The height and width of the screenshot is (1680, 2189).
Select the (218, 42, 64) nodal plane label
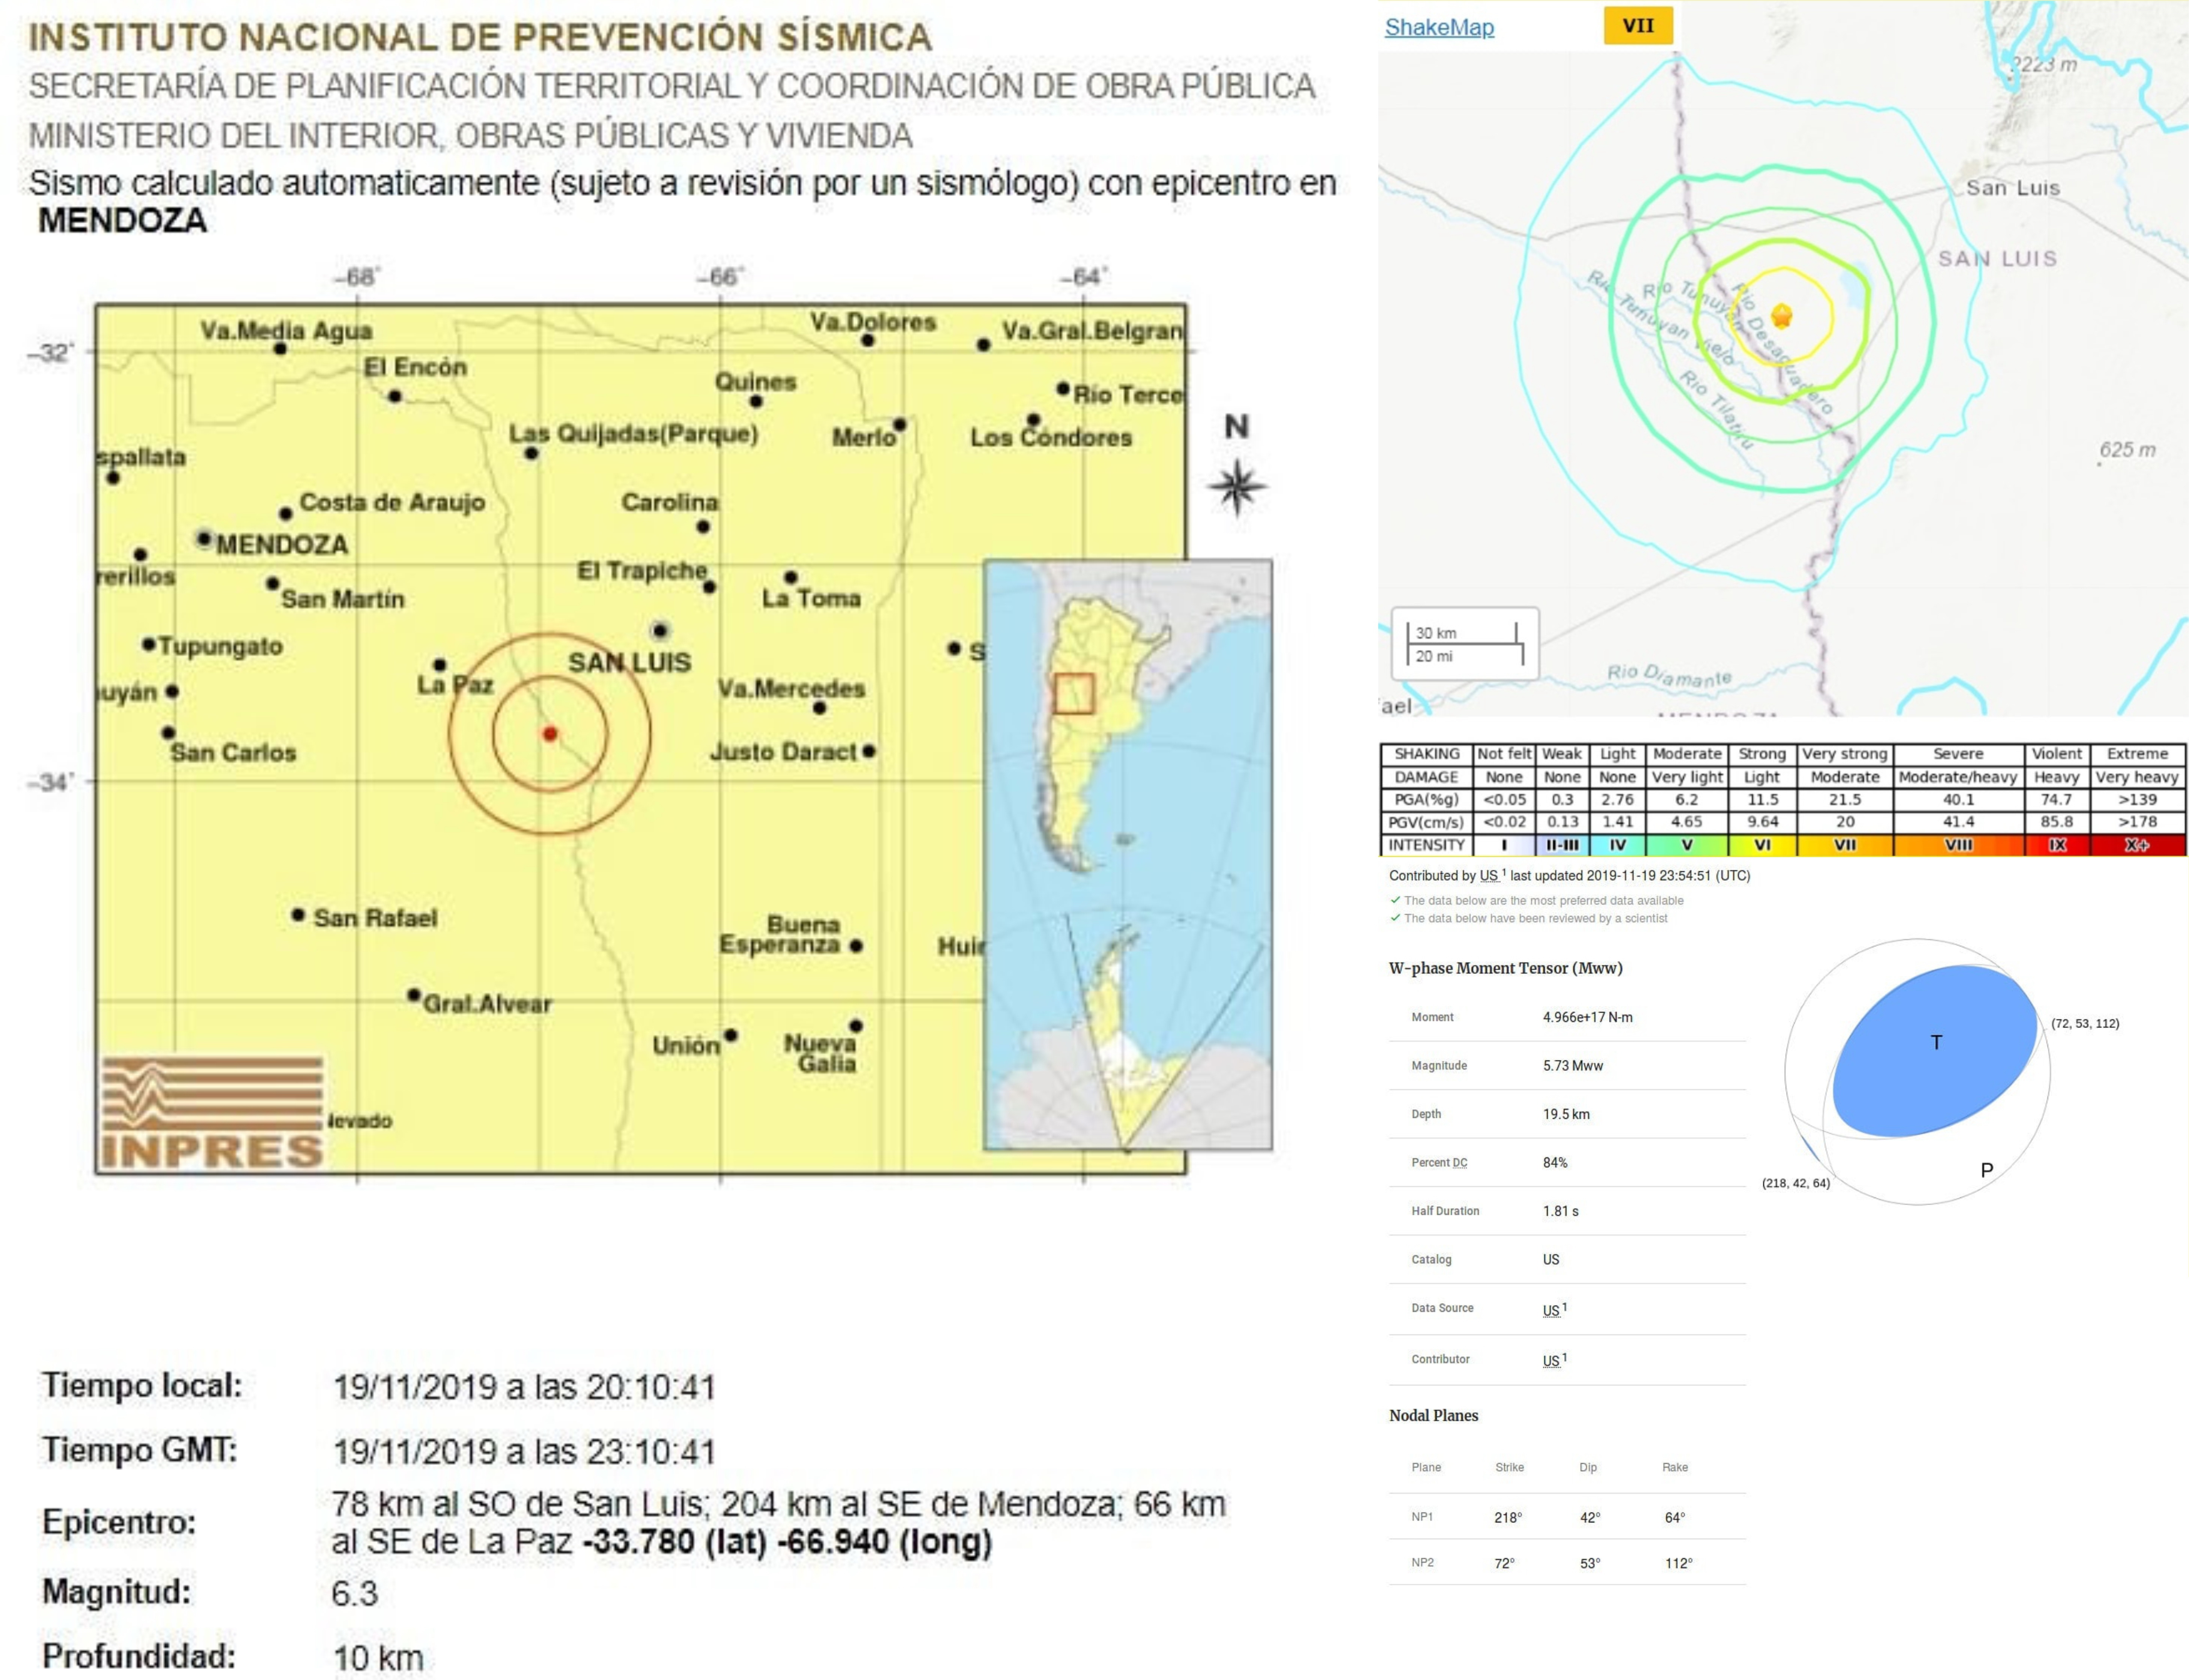pos(1795,1183)
